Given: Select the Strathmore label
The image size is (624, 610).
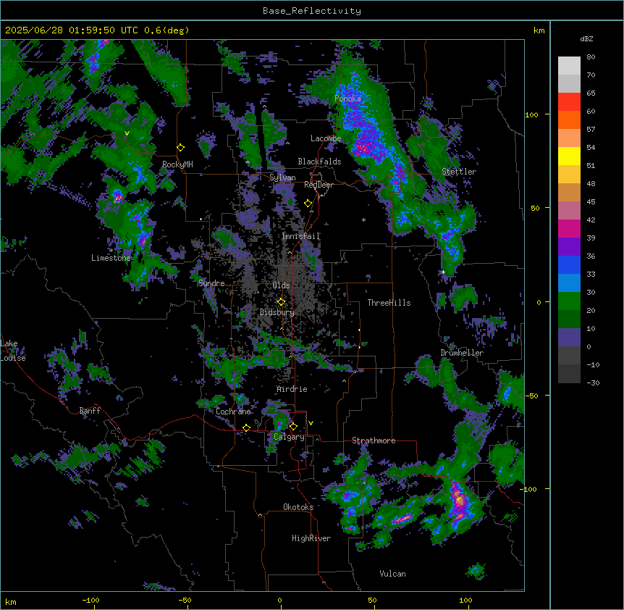Looking at the screenshot, I should coord(374,440).
